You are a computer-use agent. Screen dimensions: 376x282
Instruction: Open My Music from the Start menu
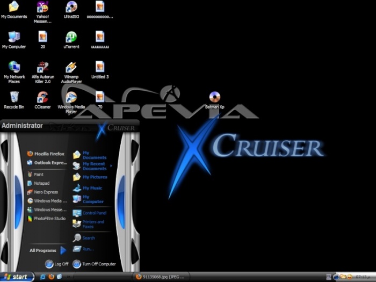tap(88, 188)
